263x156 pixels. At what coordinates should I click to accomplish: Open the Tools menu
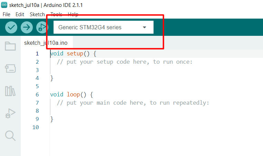[56, 14]
